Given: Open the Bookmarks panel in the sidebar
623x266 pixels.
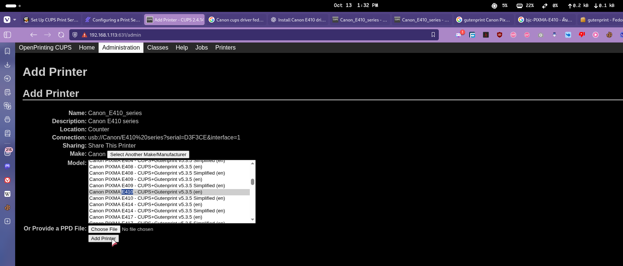Looking at the screenshot, I should point(7,51).
